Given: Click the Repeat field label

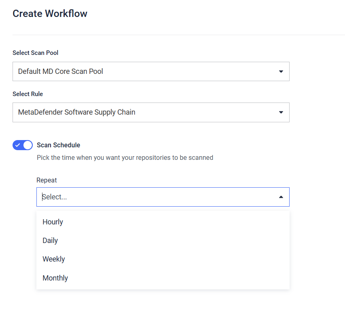Looking at the screenshot, I should click(47, 180).
